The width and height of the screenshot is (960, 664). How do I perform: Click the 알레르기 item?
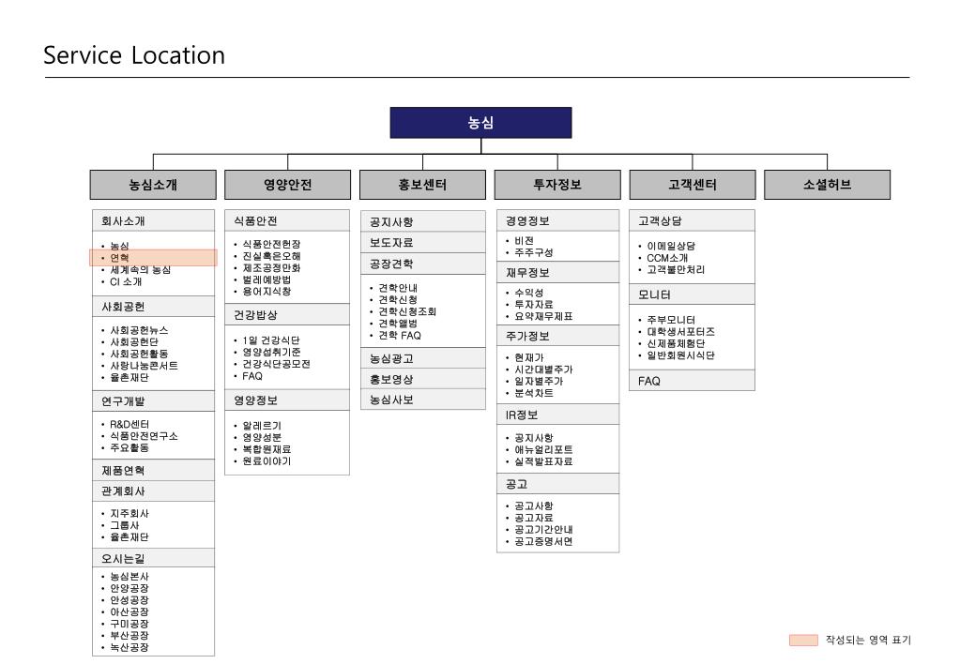point(262,426)
